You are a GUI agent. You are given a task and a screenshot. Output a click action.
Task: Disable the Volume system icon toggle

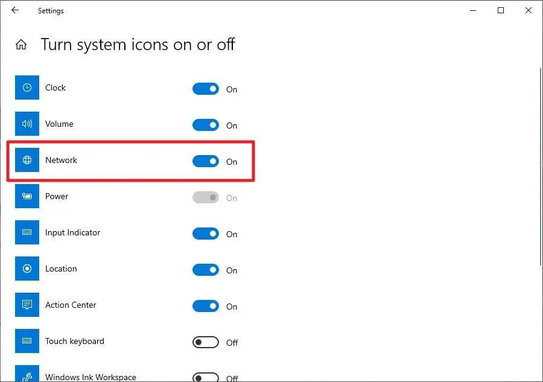[x=206, y=125]
